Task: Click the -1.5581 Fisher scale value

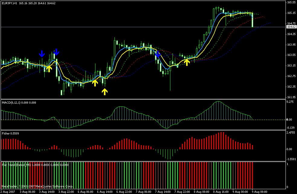Action: point(291,159)
